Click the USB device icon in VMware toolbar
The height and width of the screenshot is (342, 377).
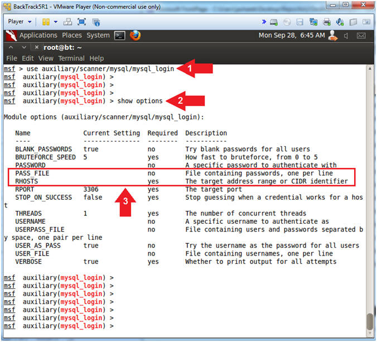[353, 22]
